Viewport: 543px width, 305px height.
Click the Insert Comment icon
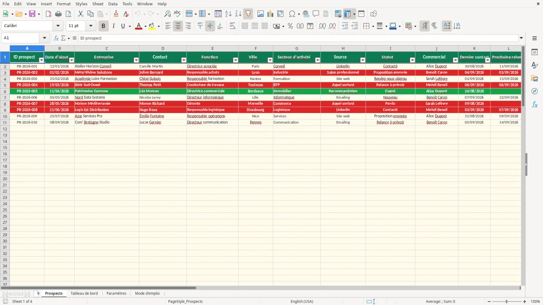316,14
